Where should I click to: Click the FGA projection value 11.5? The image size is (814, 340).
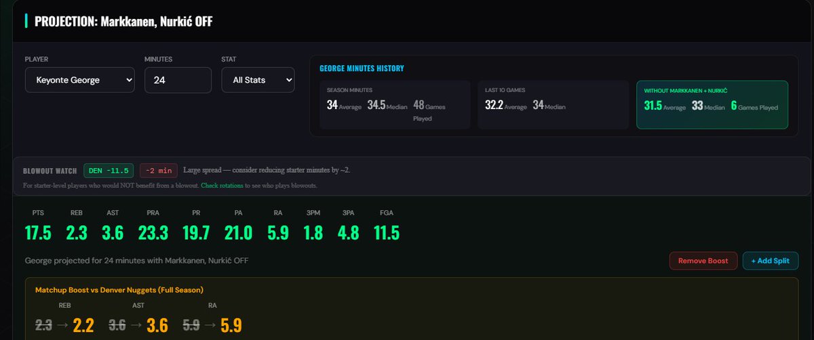click(387, 233)
